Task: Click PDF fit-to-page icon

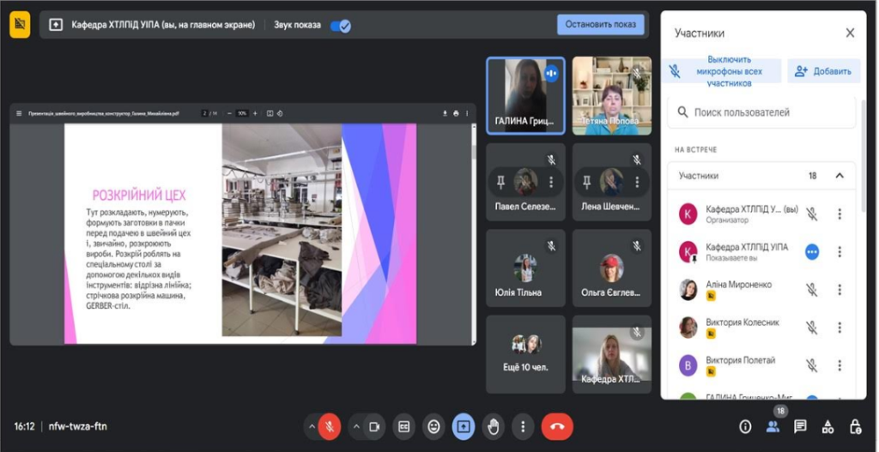Action: [x=270, y=113]
